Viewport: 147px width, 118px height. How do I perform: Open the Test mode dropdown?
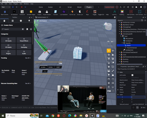6,7
